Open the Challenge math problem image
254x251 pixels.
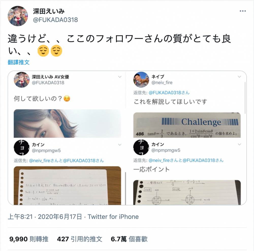pyautogui.click(x=187, y=125)
